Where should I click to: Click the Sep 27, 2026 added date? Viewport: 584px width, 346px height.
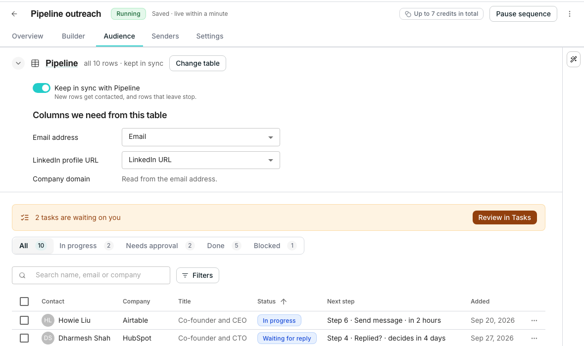(492, 338)
